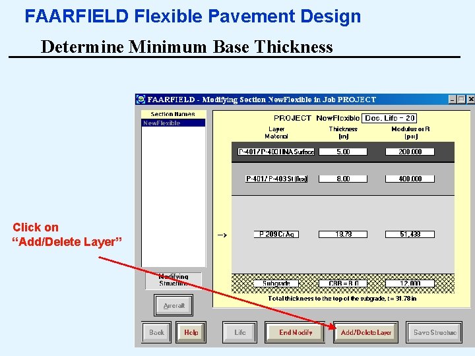475x356 pixels.
Task: Select the P-401/P-403 St (flex) material field
Action: click(276, 179)
